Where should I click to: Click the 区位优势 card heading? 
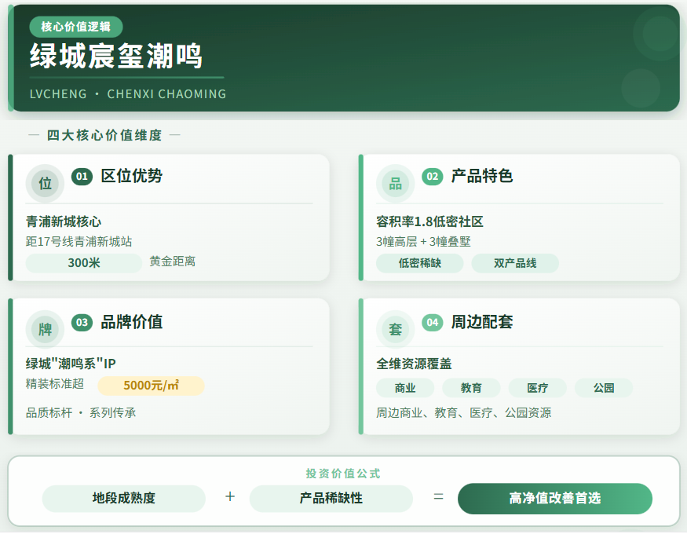[132, 176]
